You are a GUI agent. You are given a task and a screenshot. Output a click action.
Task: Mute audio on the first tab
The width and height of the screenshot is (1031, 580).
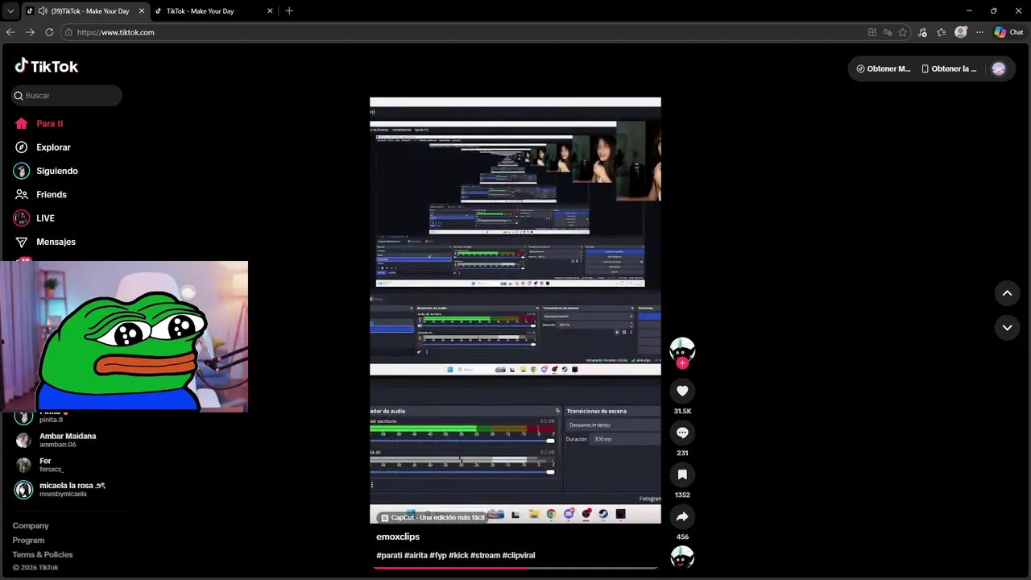tap(42, 11)
